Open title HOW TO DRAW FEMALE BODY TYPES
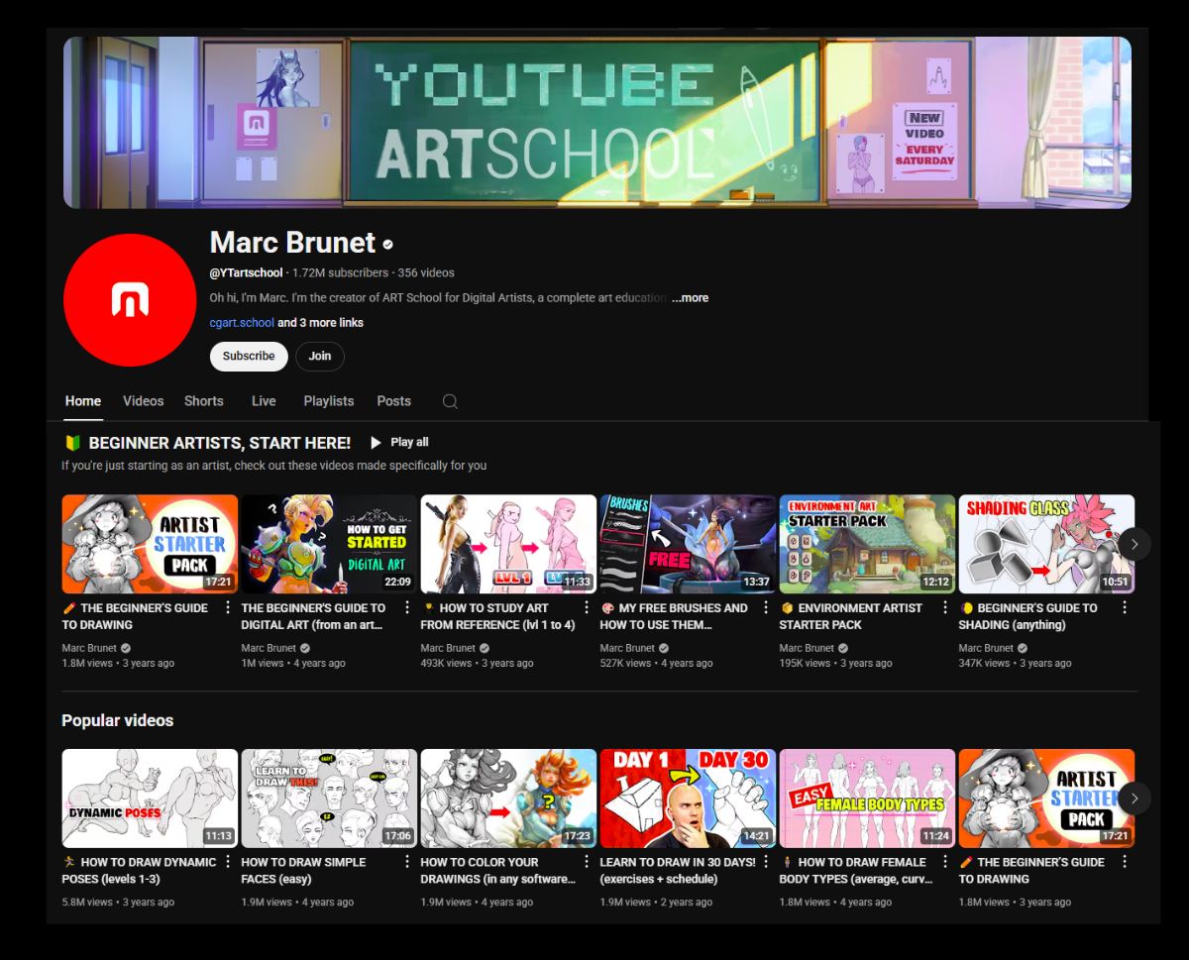The height and width of the screenshot is (960, 1189). (857, 871)
